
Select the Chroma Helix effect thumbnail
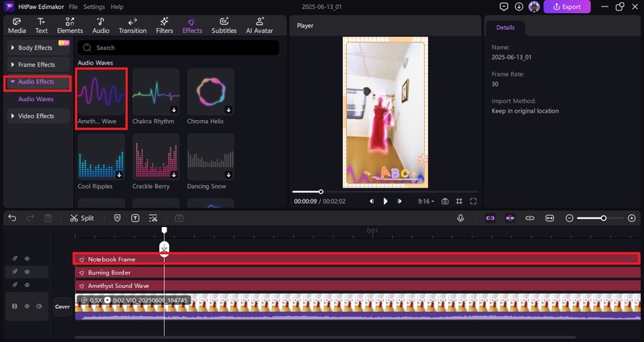[211, 91]
